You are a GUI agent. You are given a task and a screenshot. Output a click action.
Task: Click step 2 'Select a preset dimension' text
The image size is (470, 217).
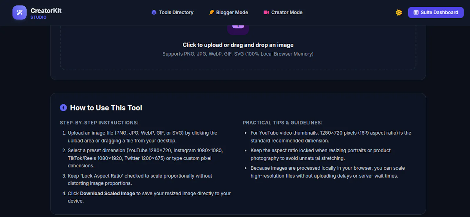click(145, 158)
